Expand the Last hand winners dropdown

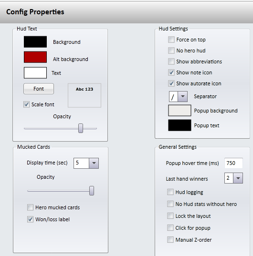[x=238, y=178]
